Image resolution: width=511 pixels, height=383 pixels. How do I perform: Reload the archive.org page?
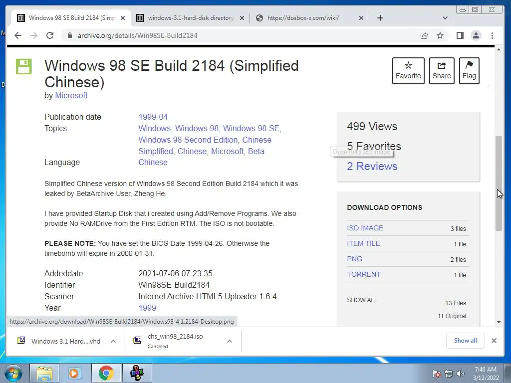50,35
